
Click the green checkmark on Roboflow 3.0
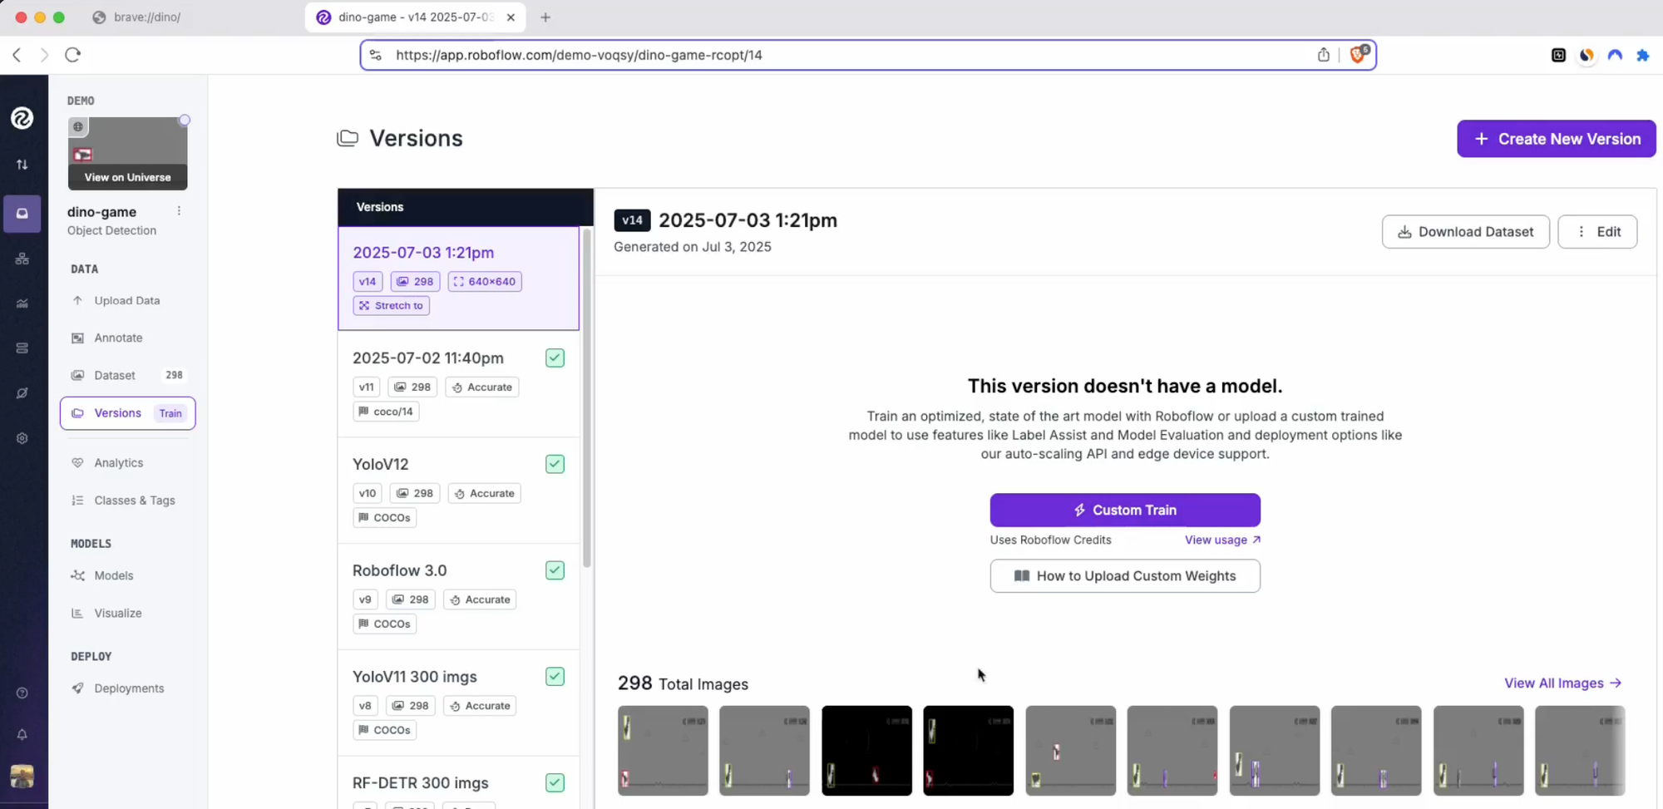tap(555, 570)
